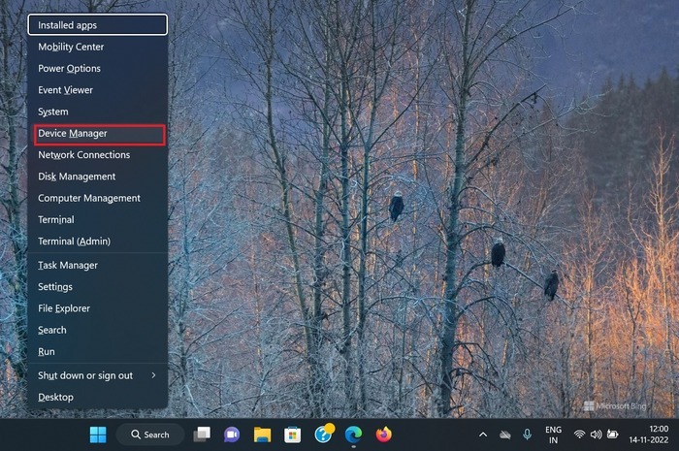Expand Shut down or sign out submenu
Screen dimensions: 679x451
point(97,375)
